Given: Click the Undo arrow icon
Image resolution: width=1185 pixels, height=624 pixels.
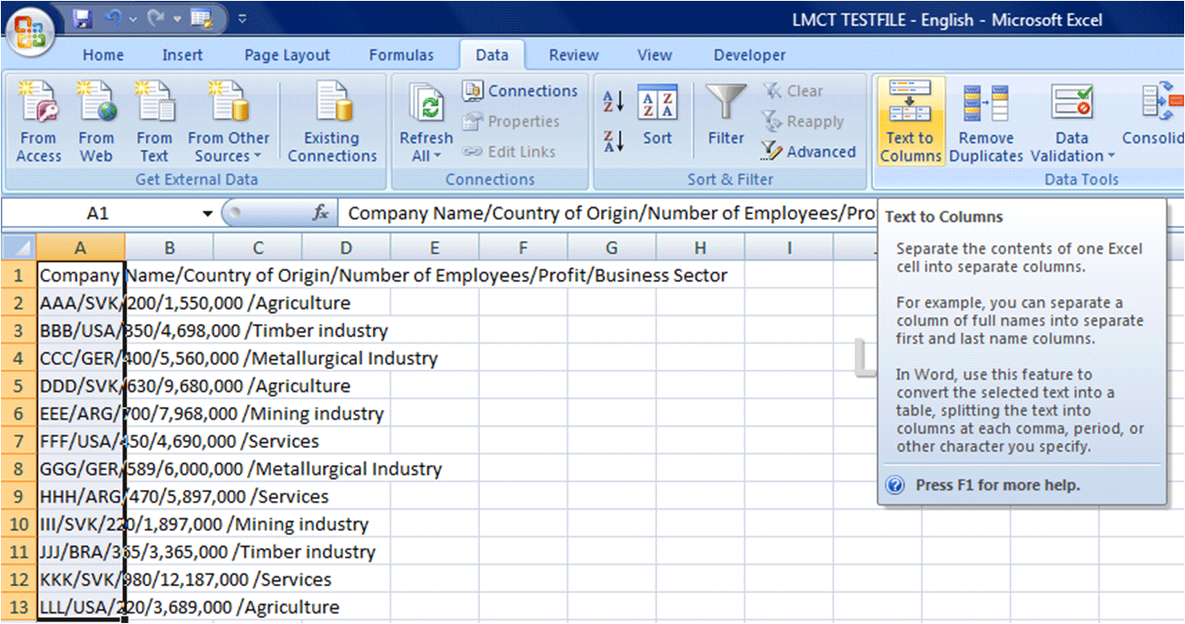Looking at the screenshot, I should [x=112, y=18].
